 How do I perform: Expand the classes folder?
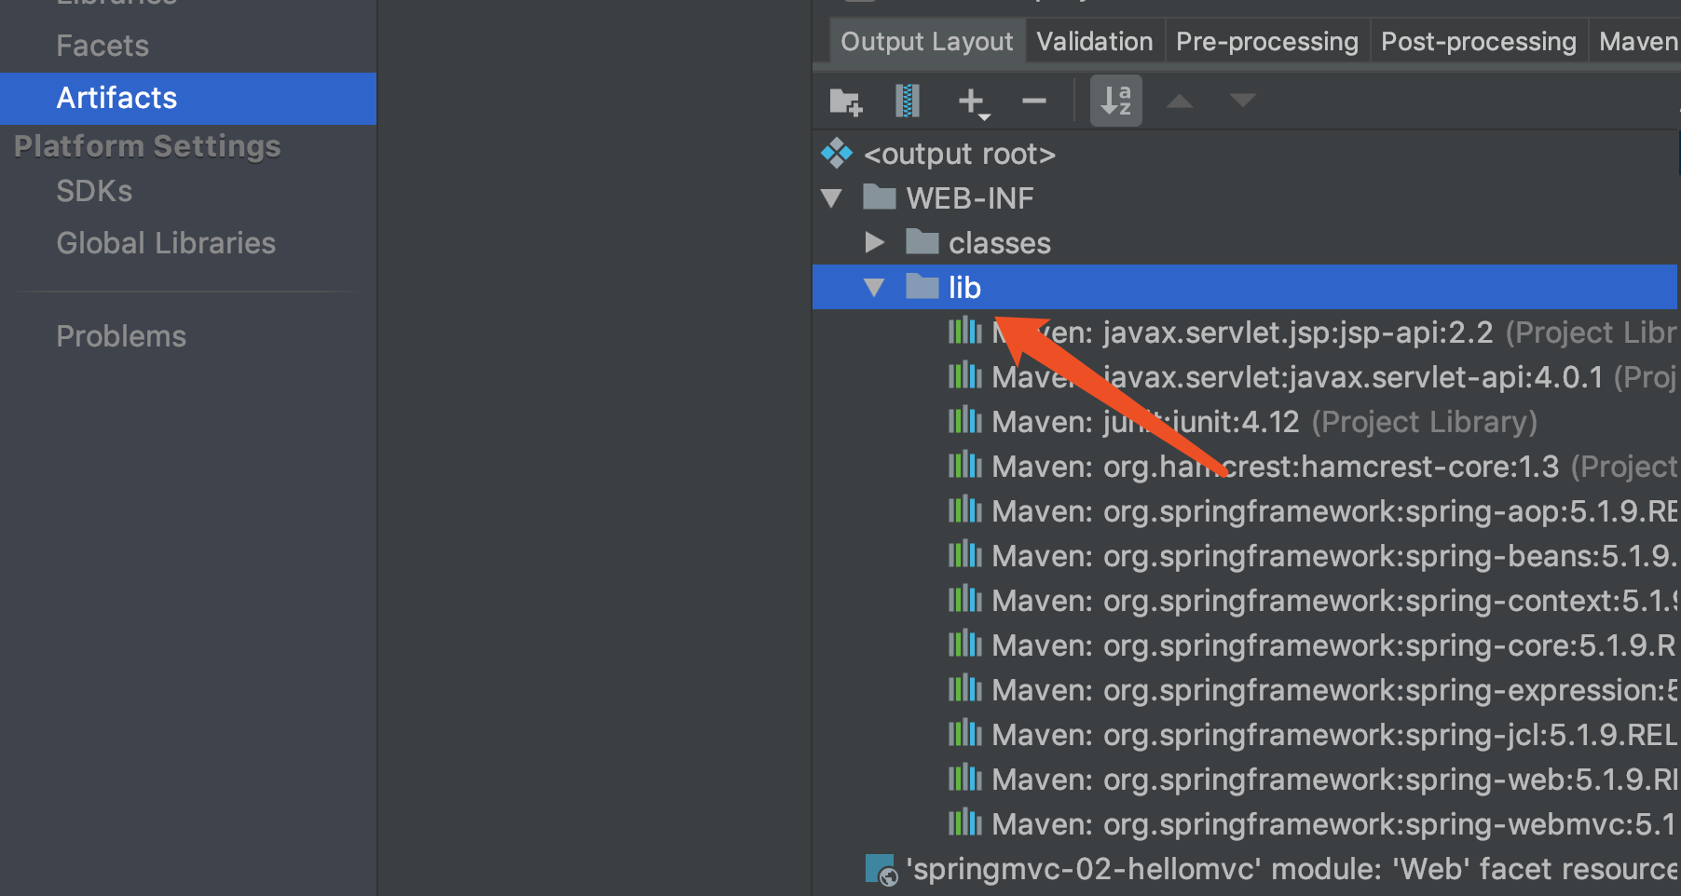(874, 243)
